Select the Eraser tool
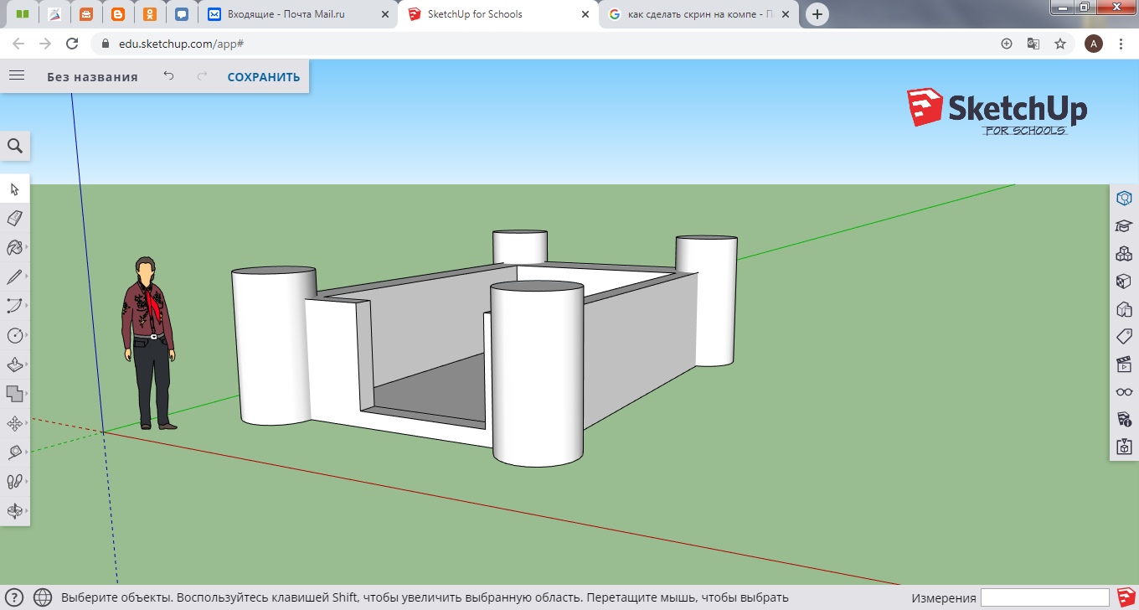 pyautogui.click(x=14, y=219)
